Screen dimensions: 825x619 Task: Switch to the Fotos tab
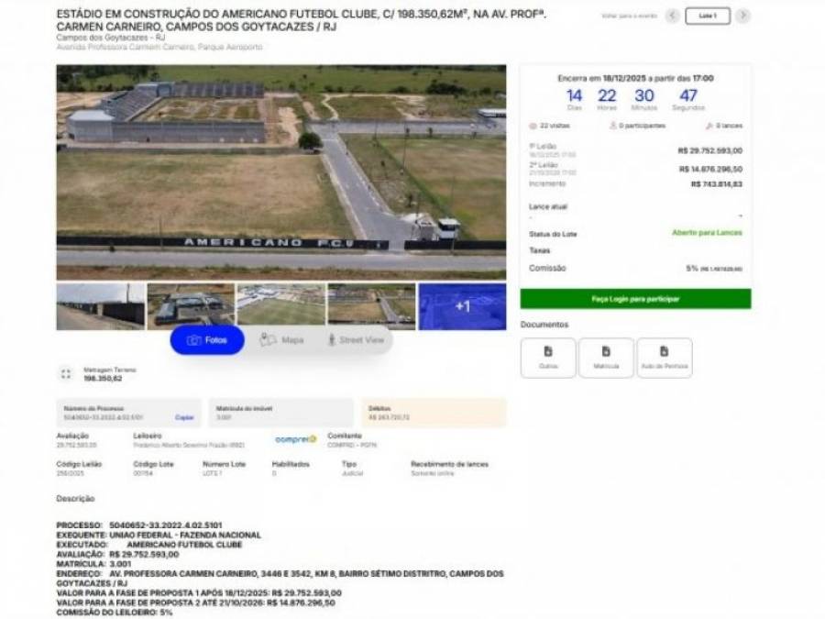207,340
